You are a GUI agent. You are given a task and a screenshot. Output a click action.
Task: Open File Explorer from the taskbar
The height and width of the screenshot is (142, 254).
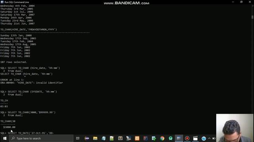95,138
